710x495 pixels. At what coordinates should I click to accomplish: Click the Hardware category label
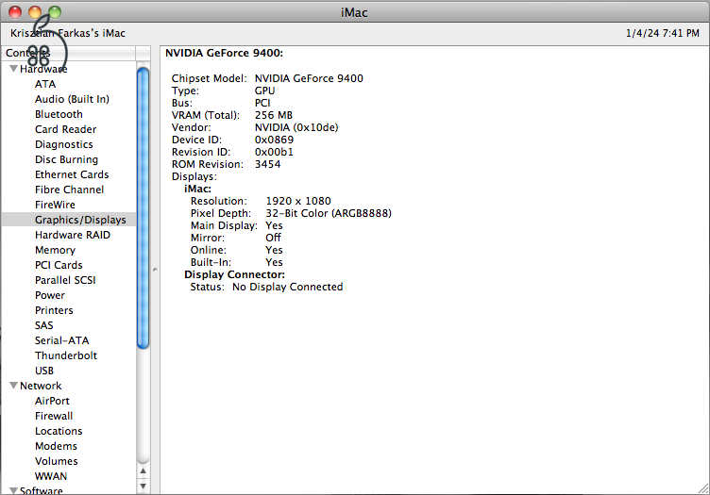43,69
